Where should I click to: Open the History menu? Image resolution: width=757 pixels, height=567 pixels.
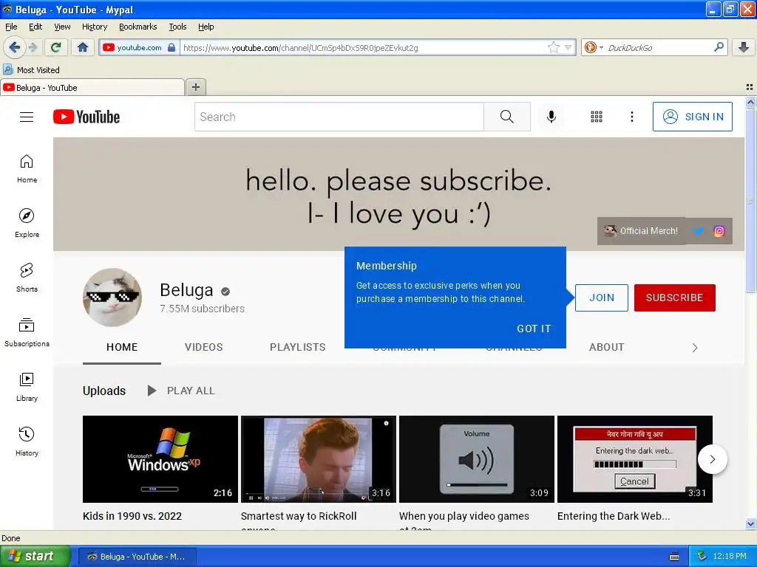click(x=95, y=27)
